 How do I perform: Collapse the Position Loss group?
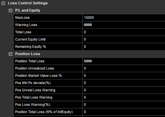11,54
